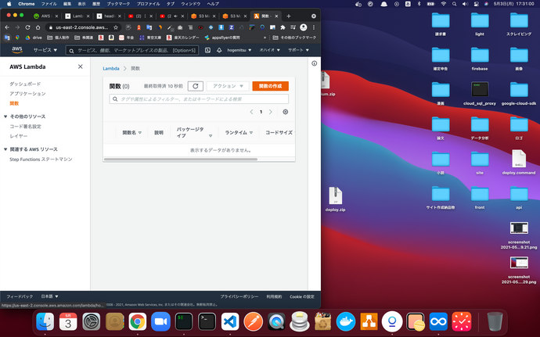This screenshot has height=337, width=540.
Task: Open AWS CloudShell icon in console header
Action: click(207, 50)
